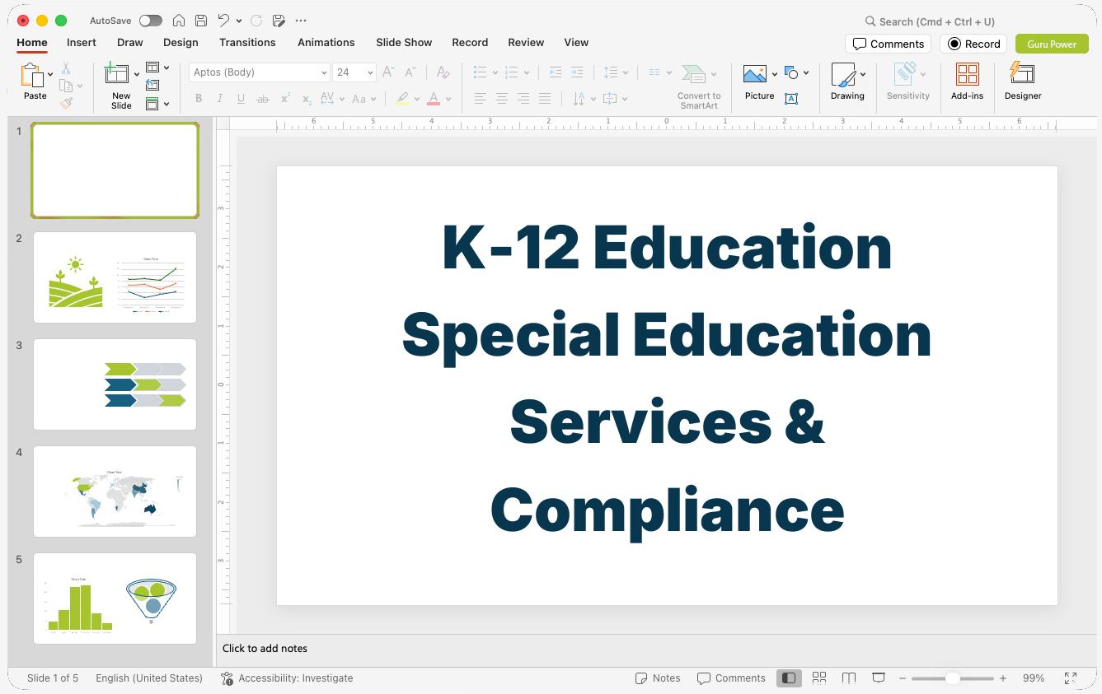
Task: Insert a text box
Action: [x=791, y=99]
